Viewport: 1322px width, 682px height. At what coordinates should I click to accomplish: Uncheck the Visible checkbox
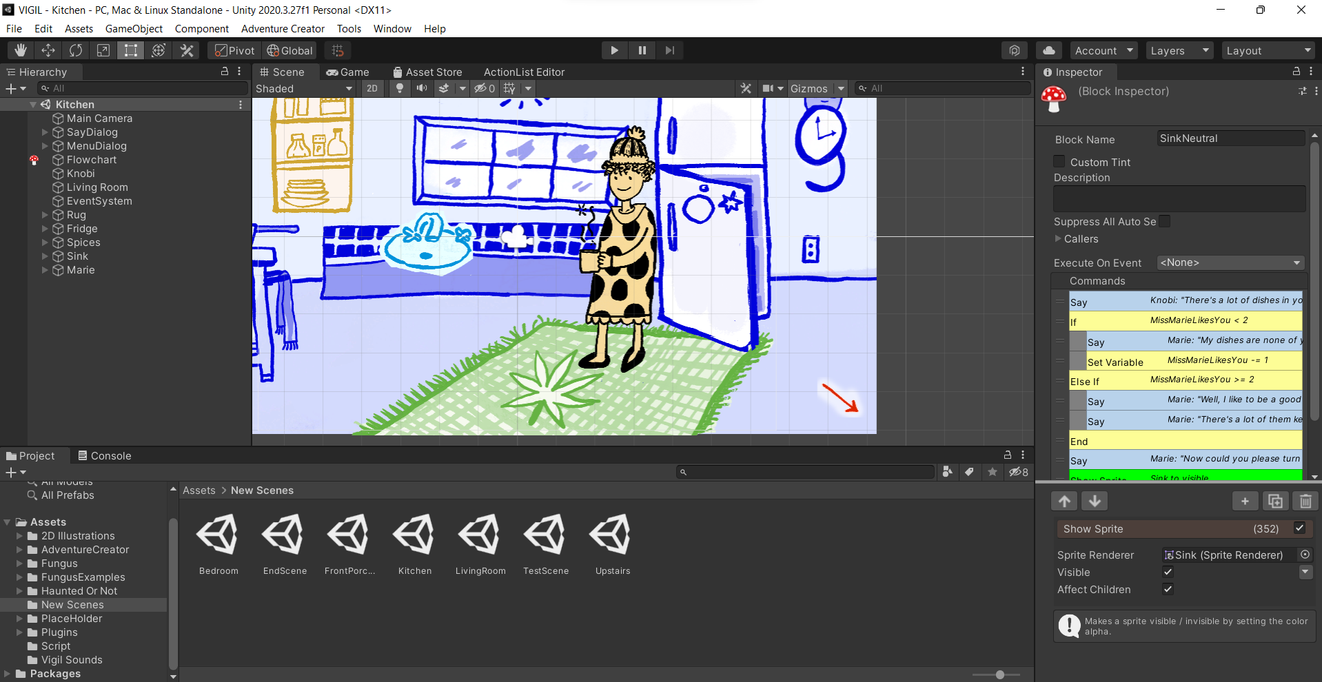pyautogui.click(x=1168, y=572)
